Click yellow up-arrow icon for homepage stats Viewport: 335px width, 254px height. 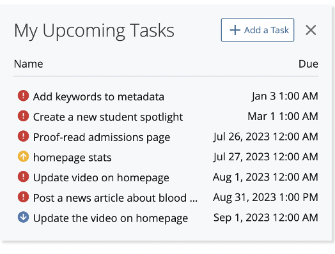pos(23,156)
